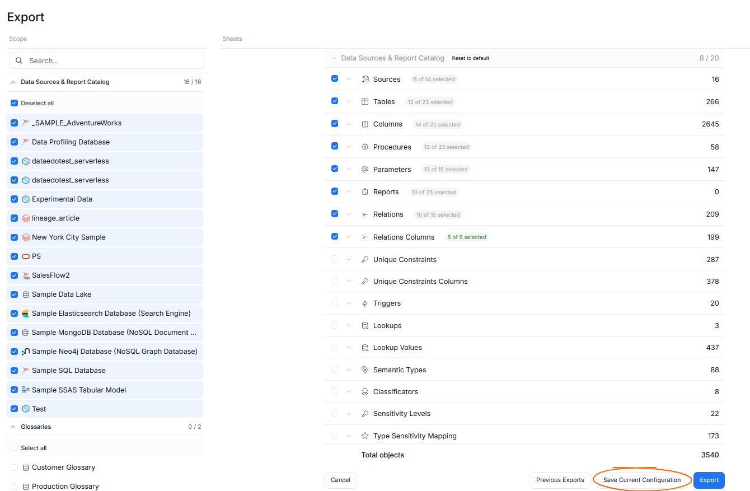This screenshot has width=750, height=491.
Task: Uncheck the Tables sheet checkbox
Action: [x=335, y=101]
